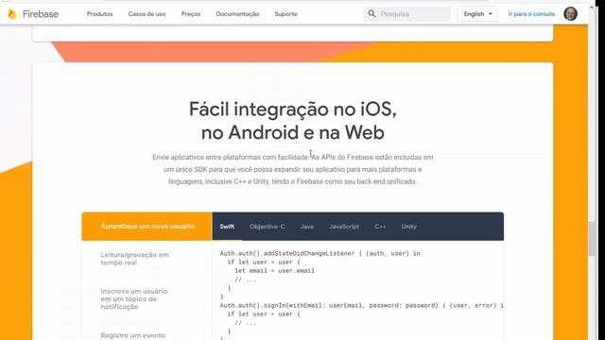The image size is (605, 340).
Task: Focus the Pesquisa search field
Action: pos(406,14)
